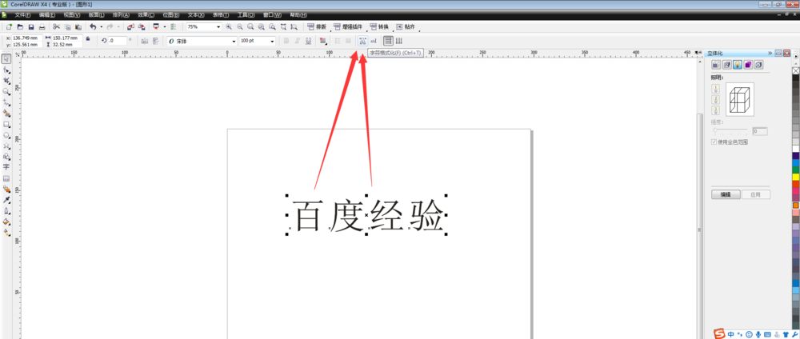Toggle underline text formatting

pos(308,41)
